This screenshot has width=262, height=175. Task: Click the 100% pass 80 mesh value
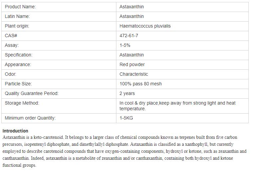coord(140,84)
